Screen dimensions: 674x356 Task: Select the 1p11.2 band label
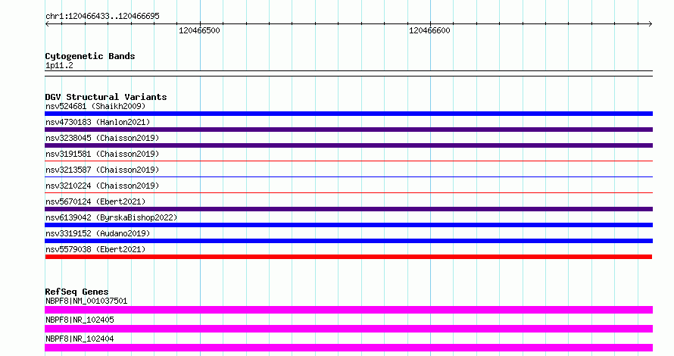tap(59, 66)
